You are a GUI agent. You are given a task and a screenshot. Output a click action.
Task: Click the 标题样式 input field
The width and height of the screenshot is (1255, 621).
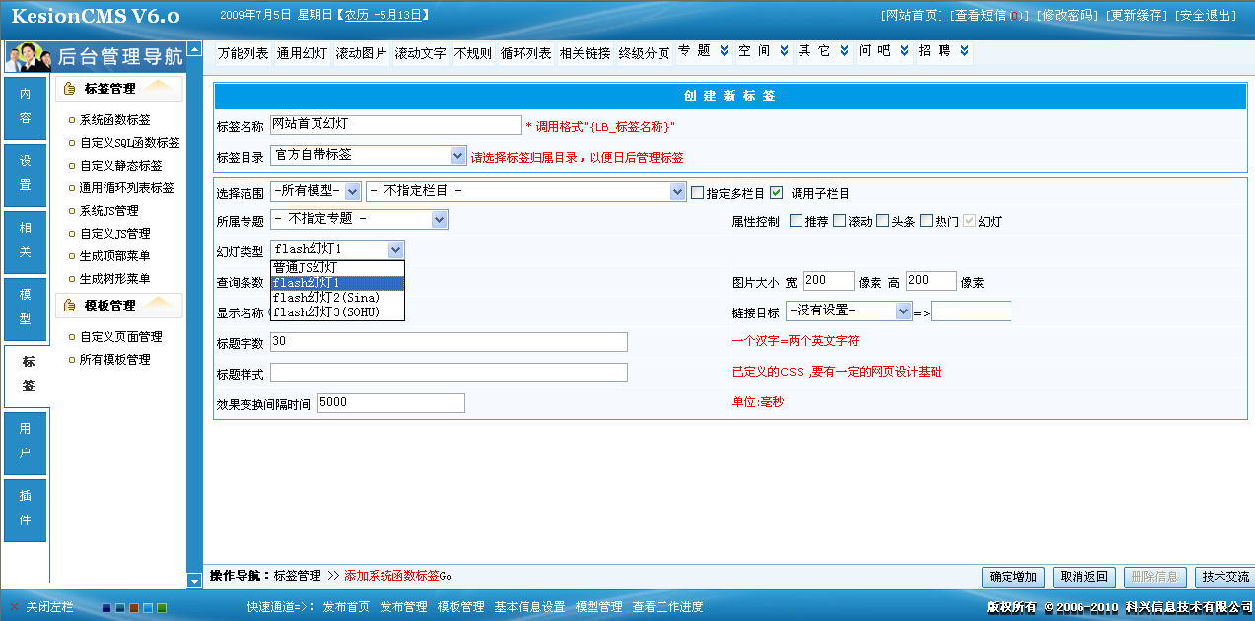coord(449,373)
